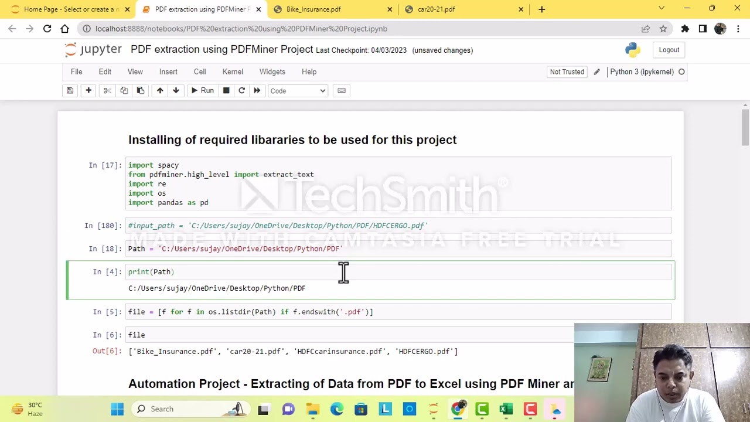Image resolution: width=750 pixels, height=422 pixels.
Task: Click the Python logo icon
Action: click(632, 50)
